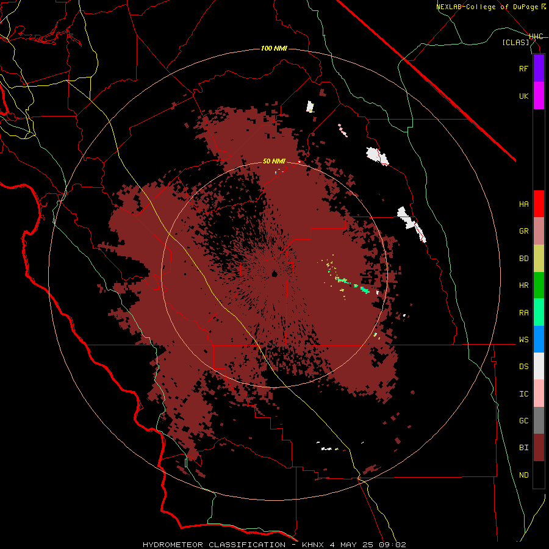
Task: Click the WS legend label
Action: tap(523, 340)
